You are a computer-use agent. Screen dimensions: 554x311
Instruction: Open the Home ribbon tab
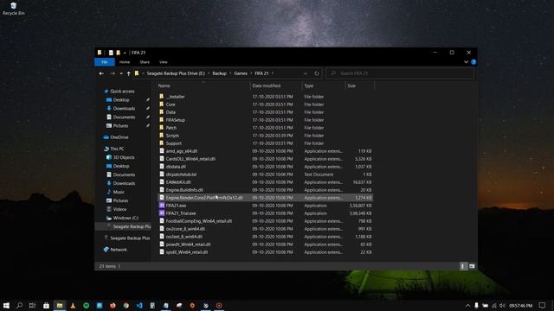pos(125,62)
